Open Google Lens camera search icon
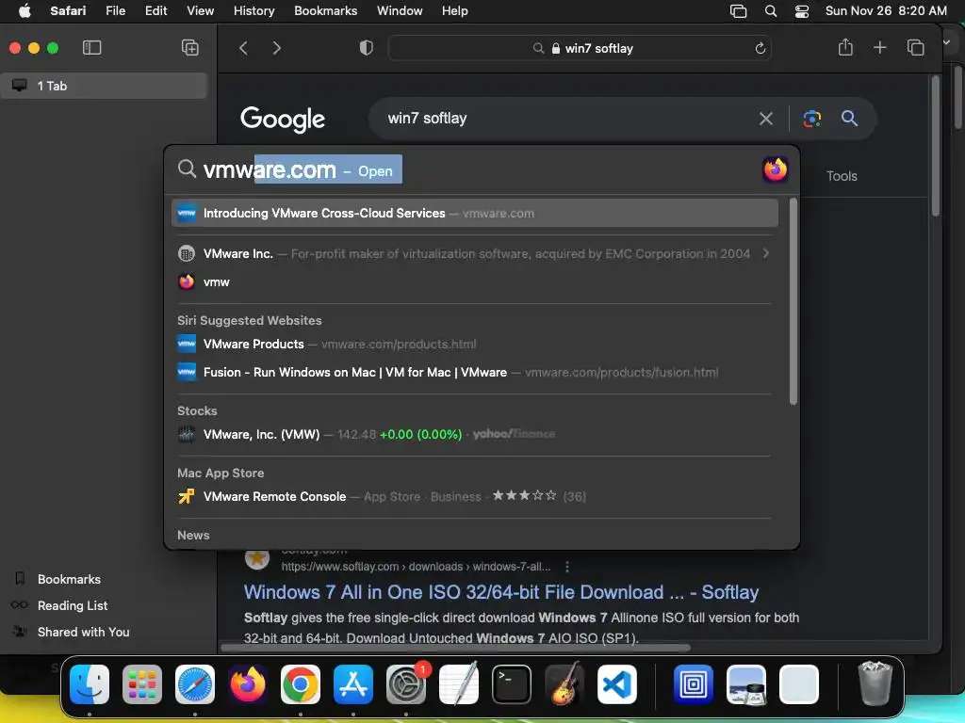This screenshot has width=965, height=723. [x=811, y=119]
